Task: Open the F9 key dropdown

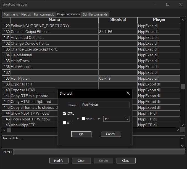Action: coord(127,119)
